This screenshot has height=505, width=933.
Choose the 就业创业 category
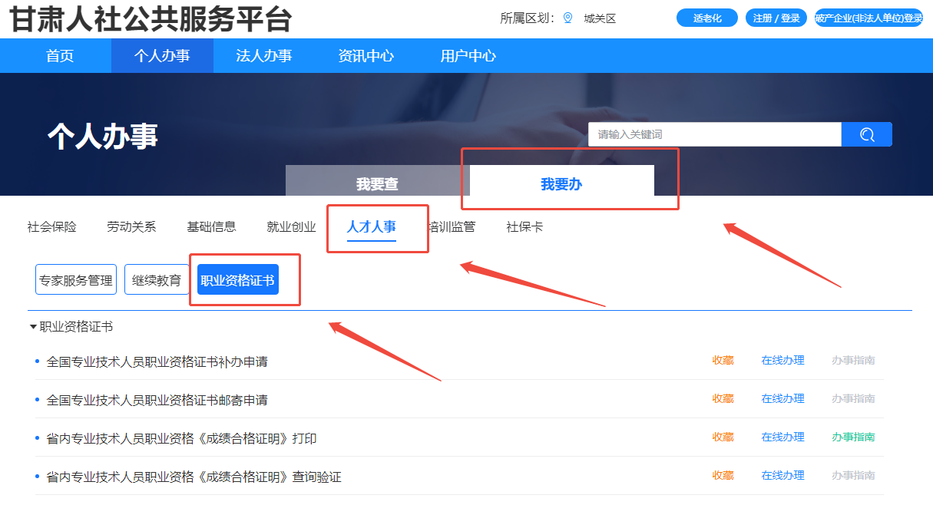click(291, 226)
